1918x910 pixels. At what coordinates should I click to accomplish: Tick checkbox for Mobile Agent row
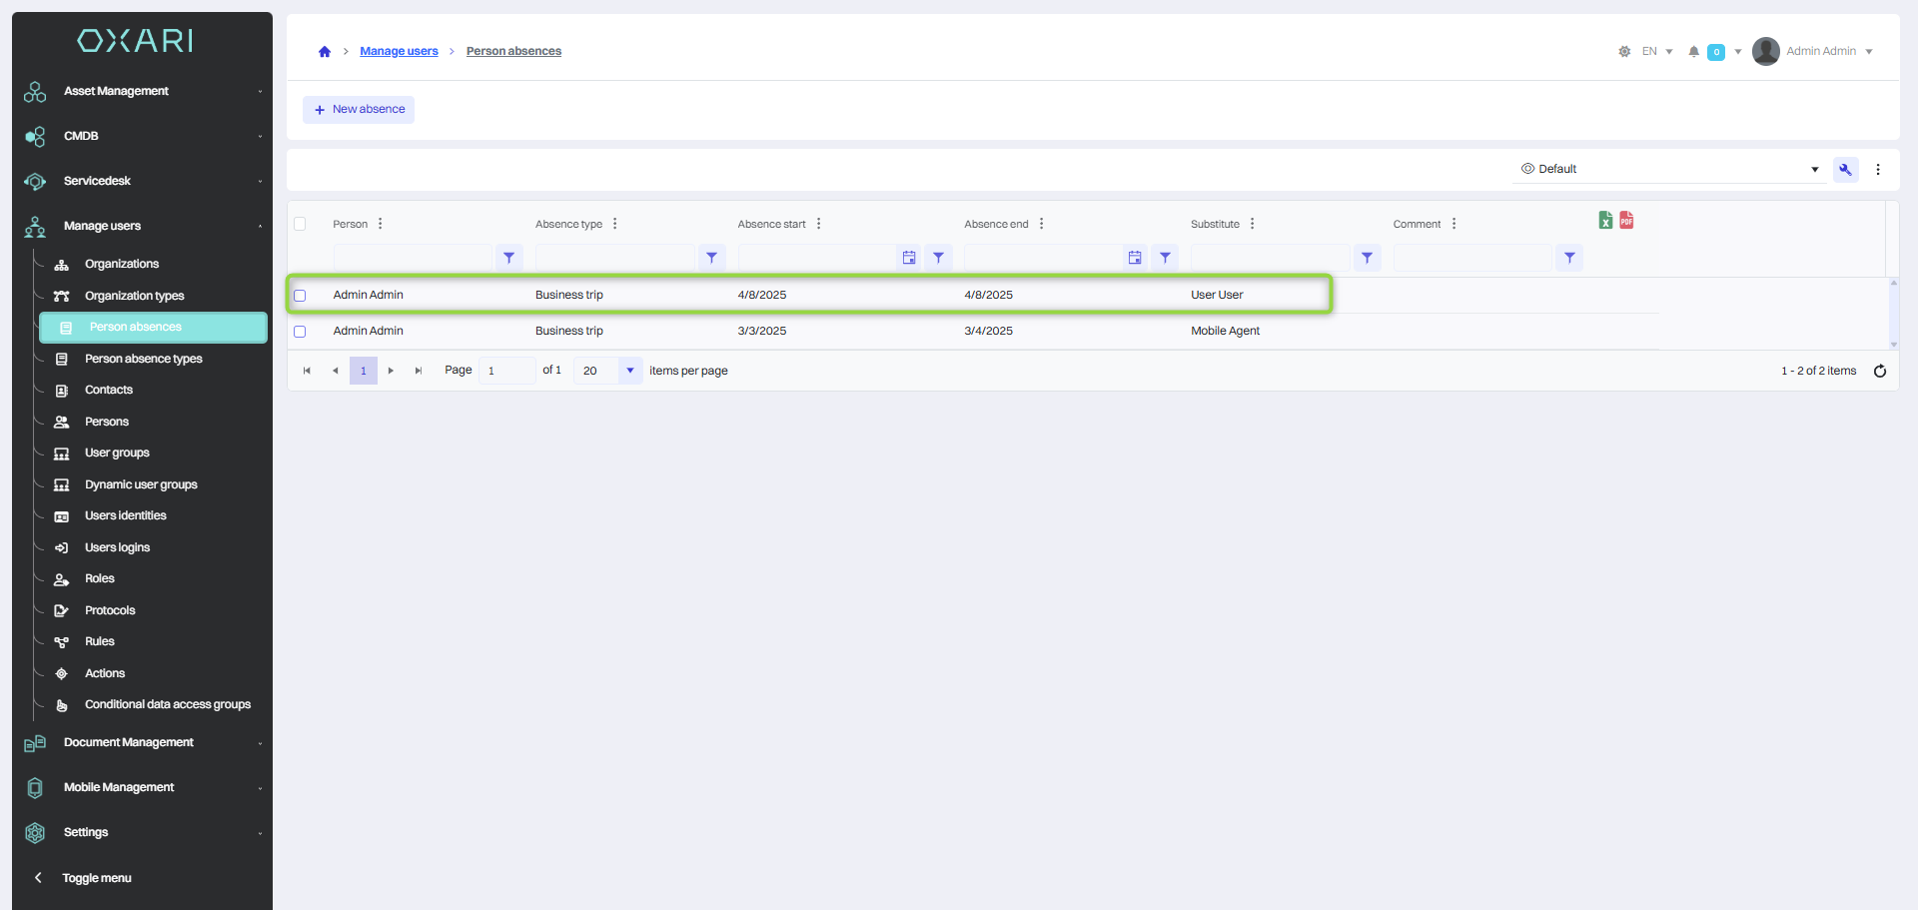point(300,332)
